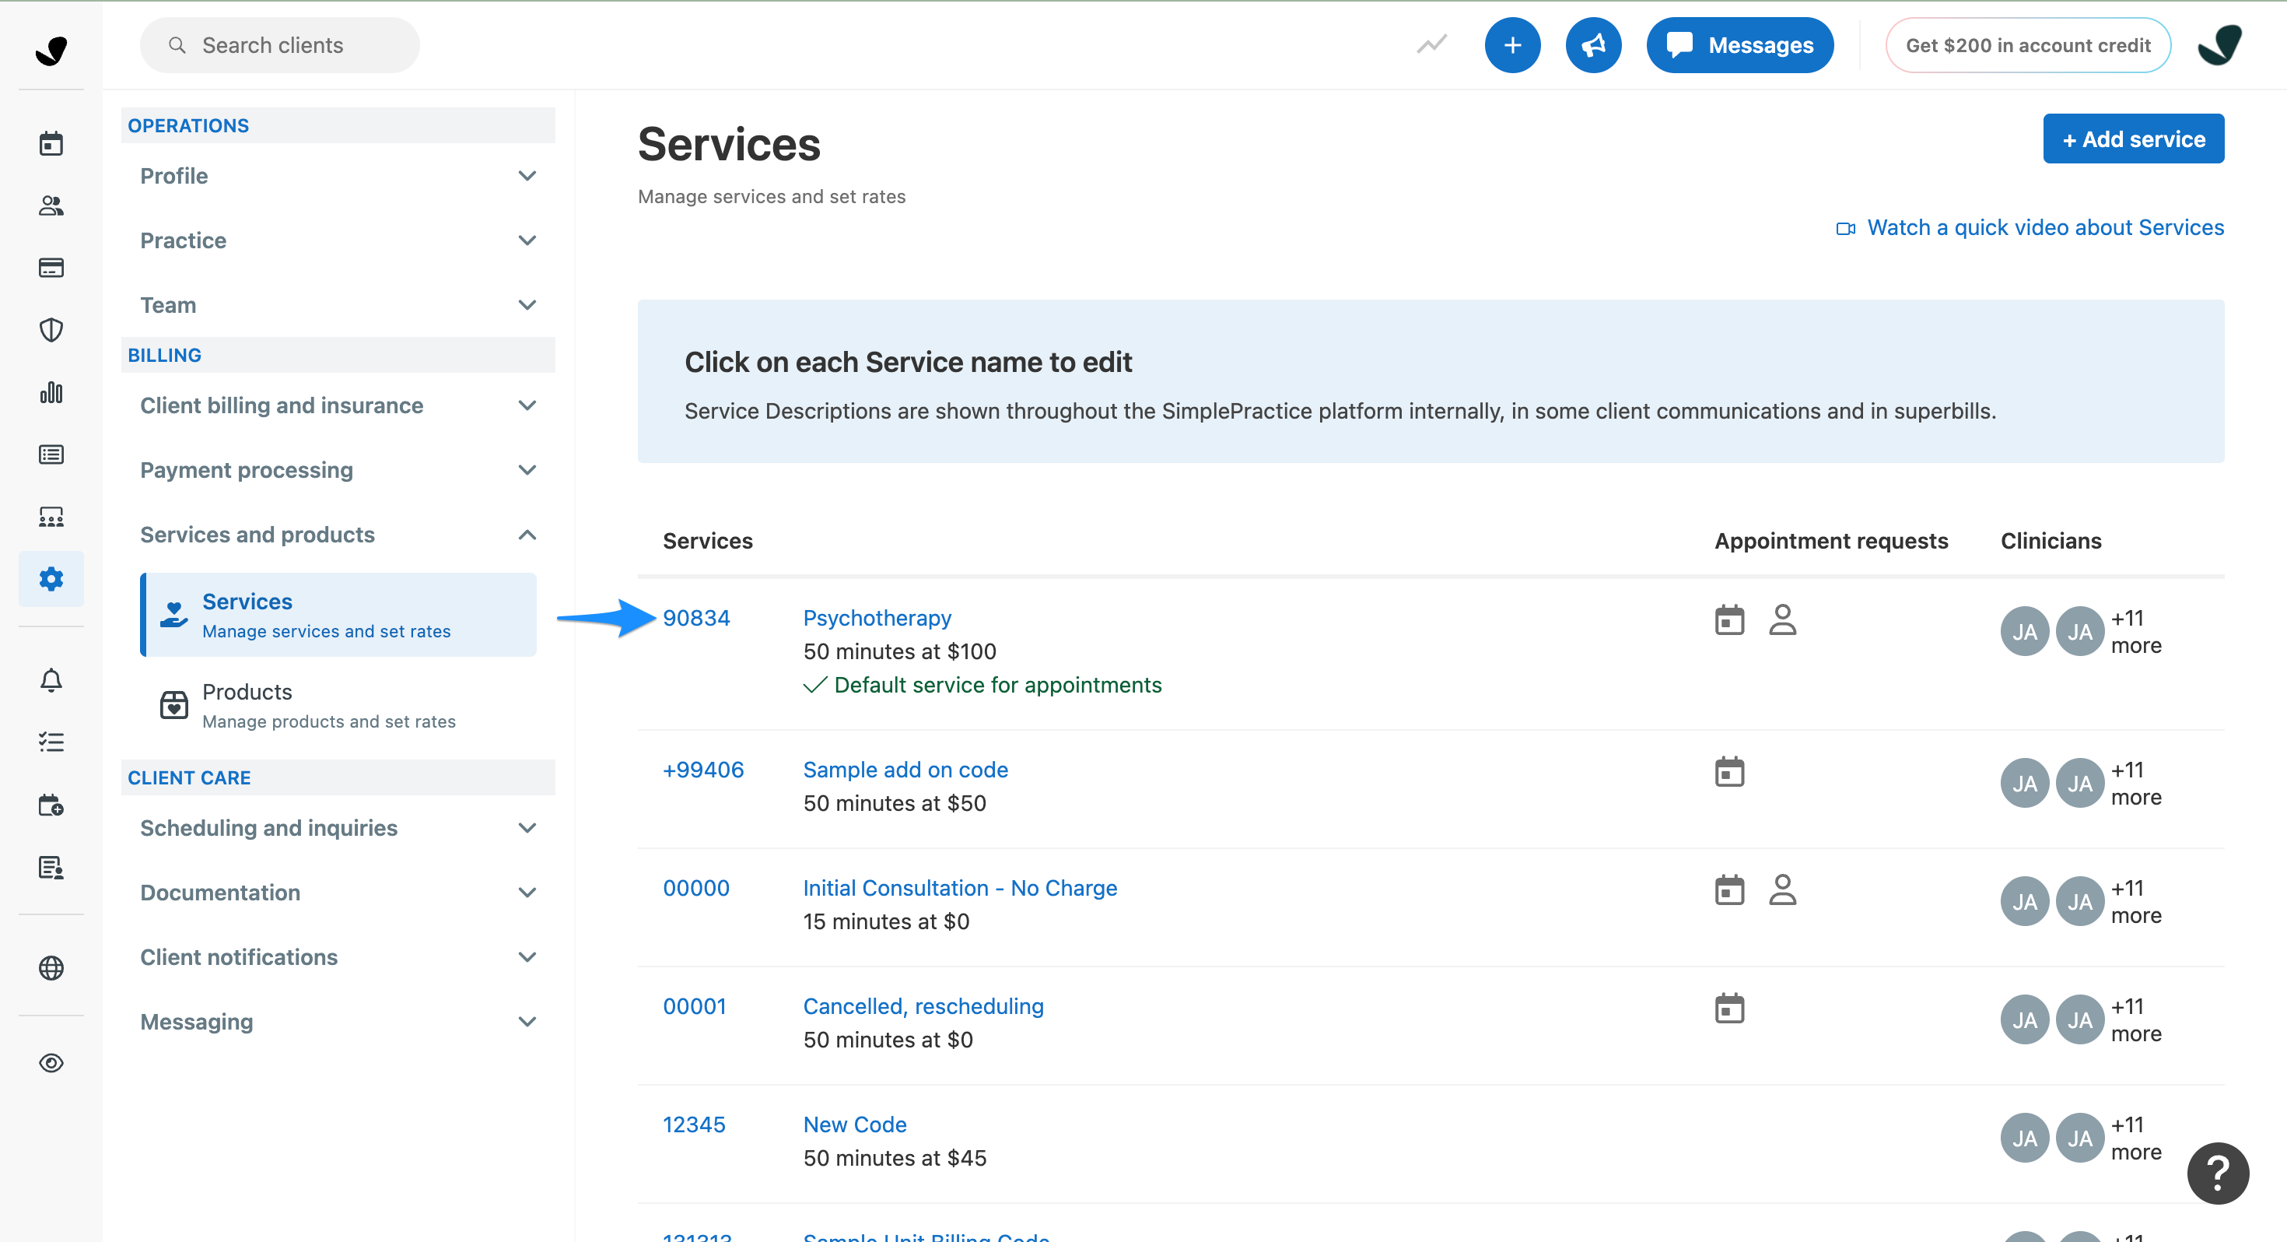The image size is (2287, 1242).
Task: Open Messages button in header
Action: pos(1739,45)
